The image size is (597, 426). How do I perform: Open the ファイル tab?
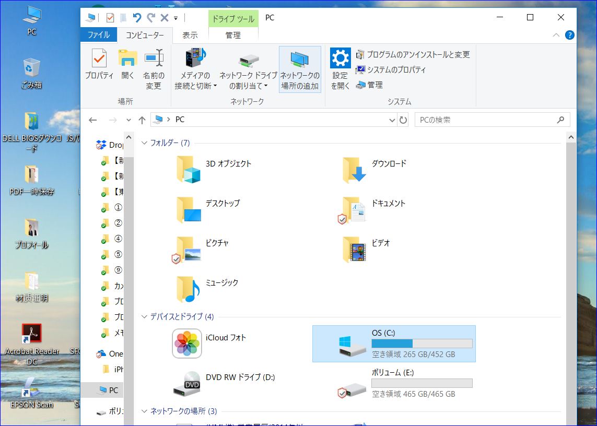click(x=99, y=35)
